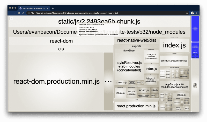Open the browser home page icon
The width and height of the screenshot is (207, 122).
pos(23,13)
